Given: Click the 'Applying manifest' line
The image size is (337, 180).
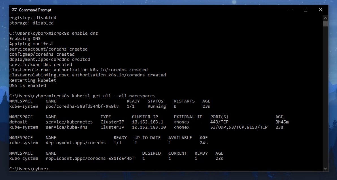Looking at the screenshot, I should [31, 44].
